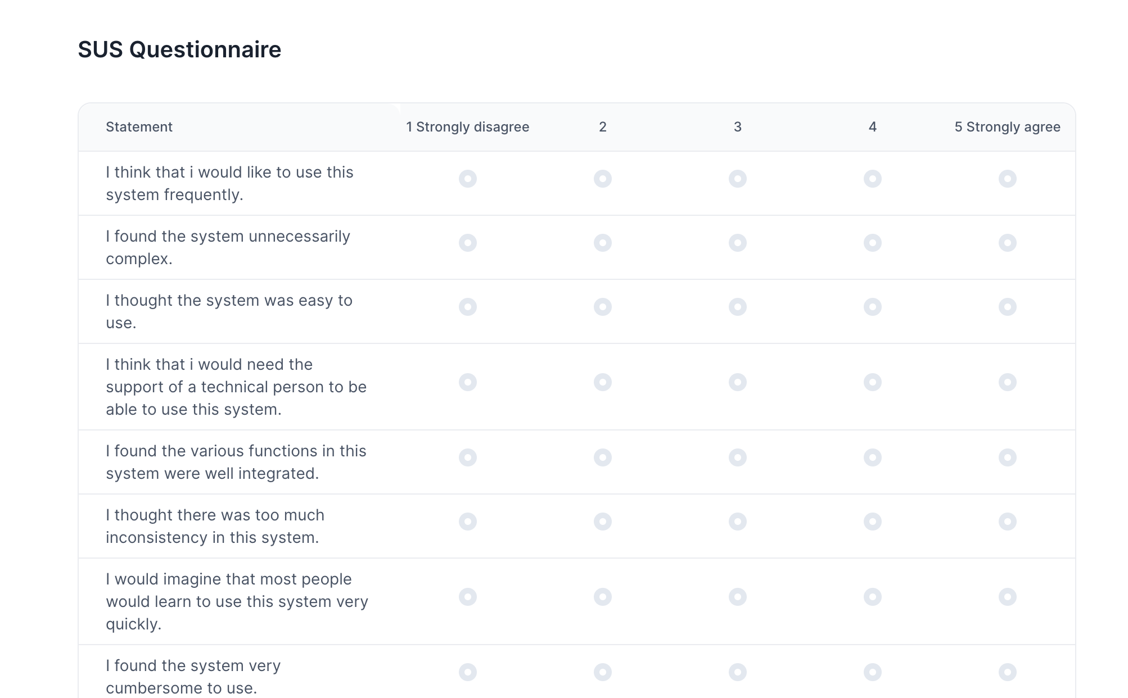This screenshot has width=1128, height=698.
Task: Select 4 for 'use this system frequently'
Action: click(873, 179)
